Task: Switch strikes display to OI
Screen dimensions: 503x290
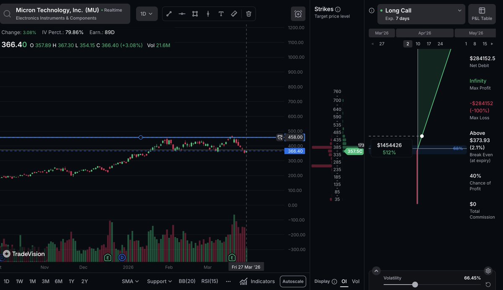Action: 344,282
